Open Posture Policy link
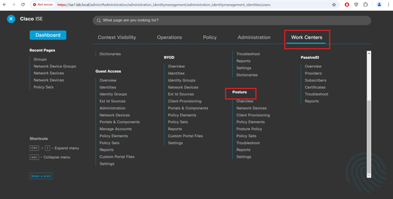393x199 pixels. tap(249, 129)
